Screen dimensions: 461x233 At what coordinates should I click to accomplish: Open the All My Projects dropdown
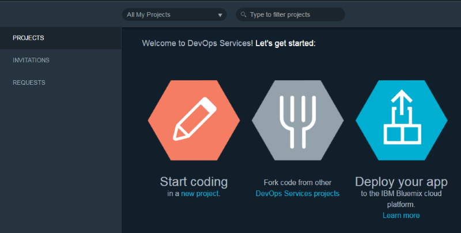tap(175, 14)
